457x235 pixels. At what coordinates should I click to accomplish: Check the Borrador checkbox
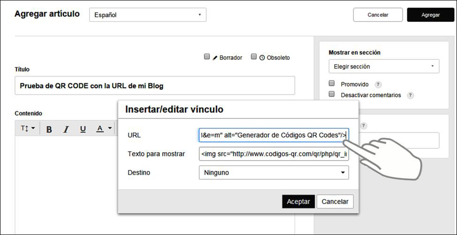207,57
